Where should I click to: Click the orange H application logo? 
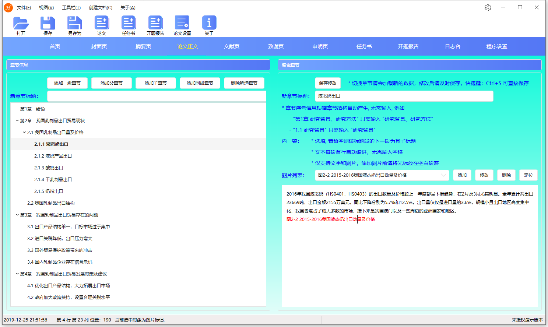pyautogui.click(x=8, y=8)
